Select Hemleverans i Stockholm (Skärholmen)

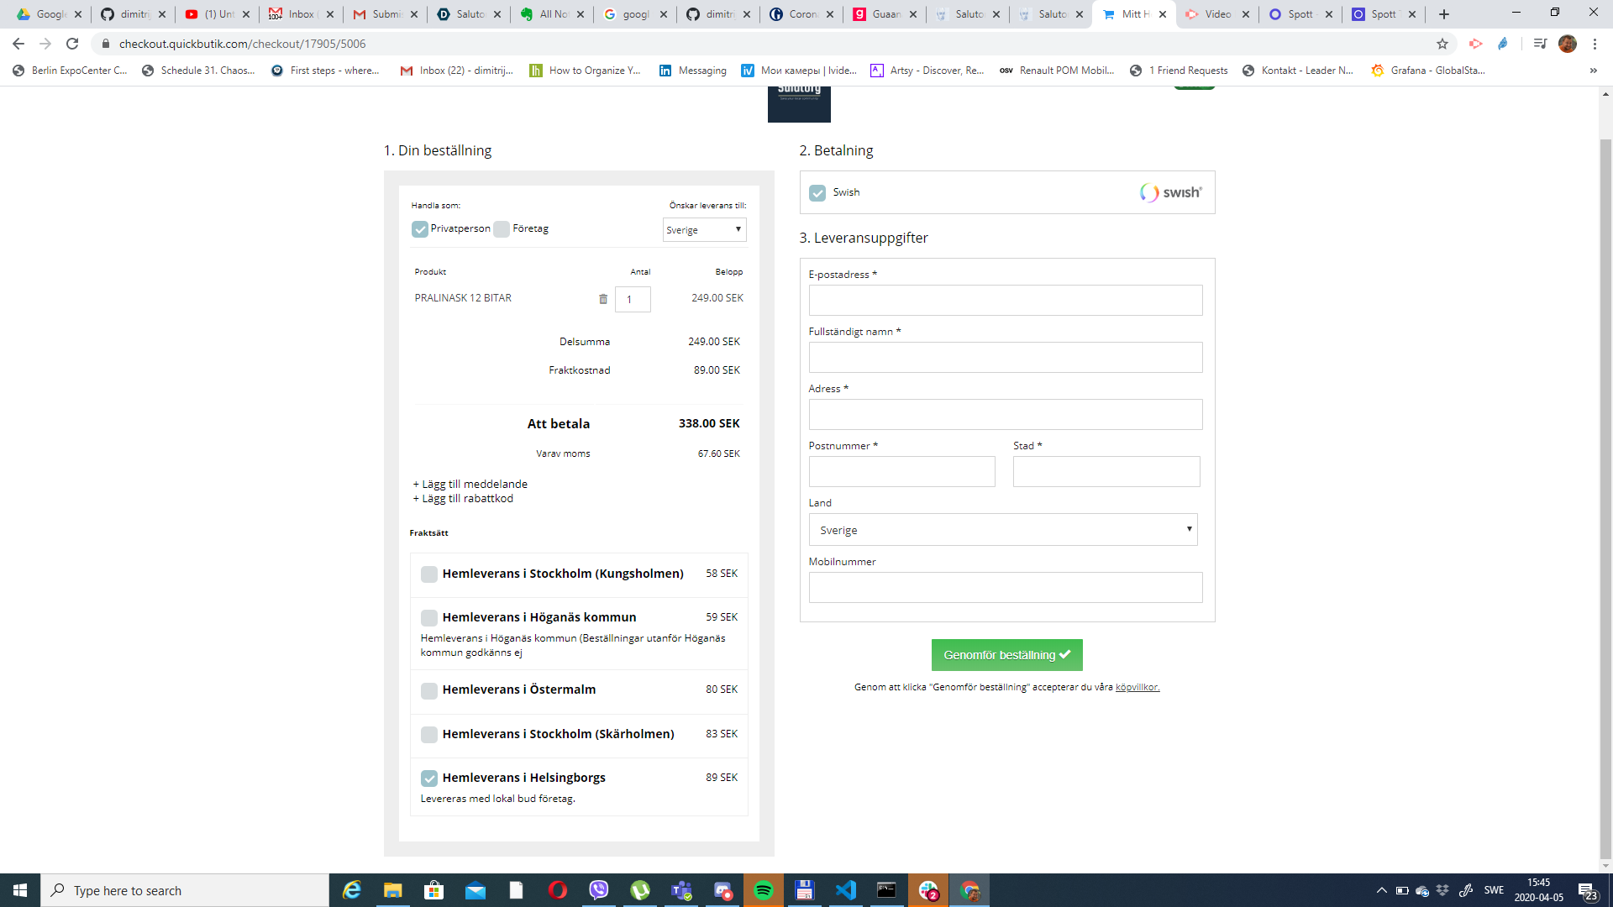(x=429, y=735)
